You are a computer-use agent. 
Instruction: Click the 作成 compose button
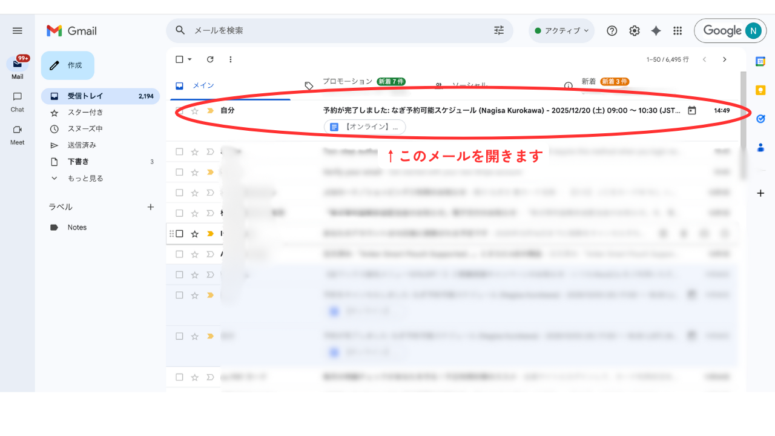(68, 65)
